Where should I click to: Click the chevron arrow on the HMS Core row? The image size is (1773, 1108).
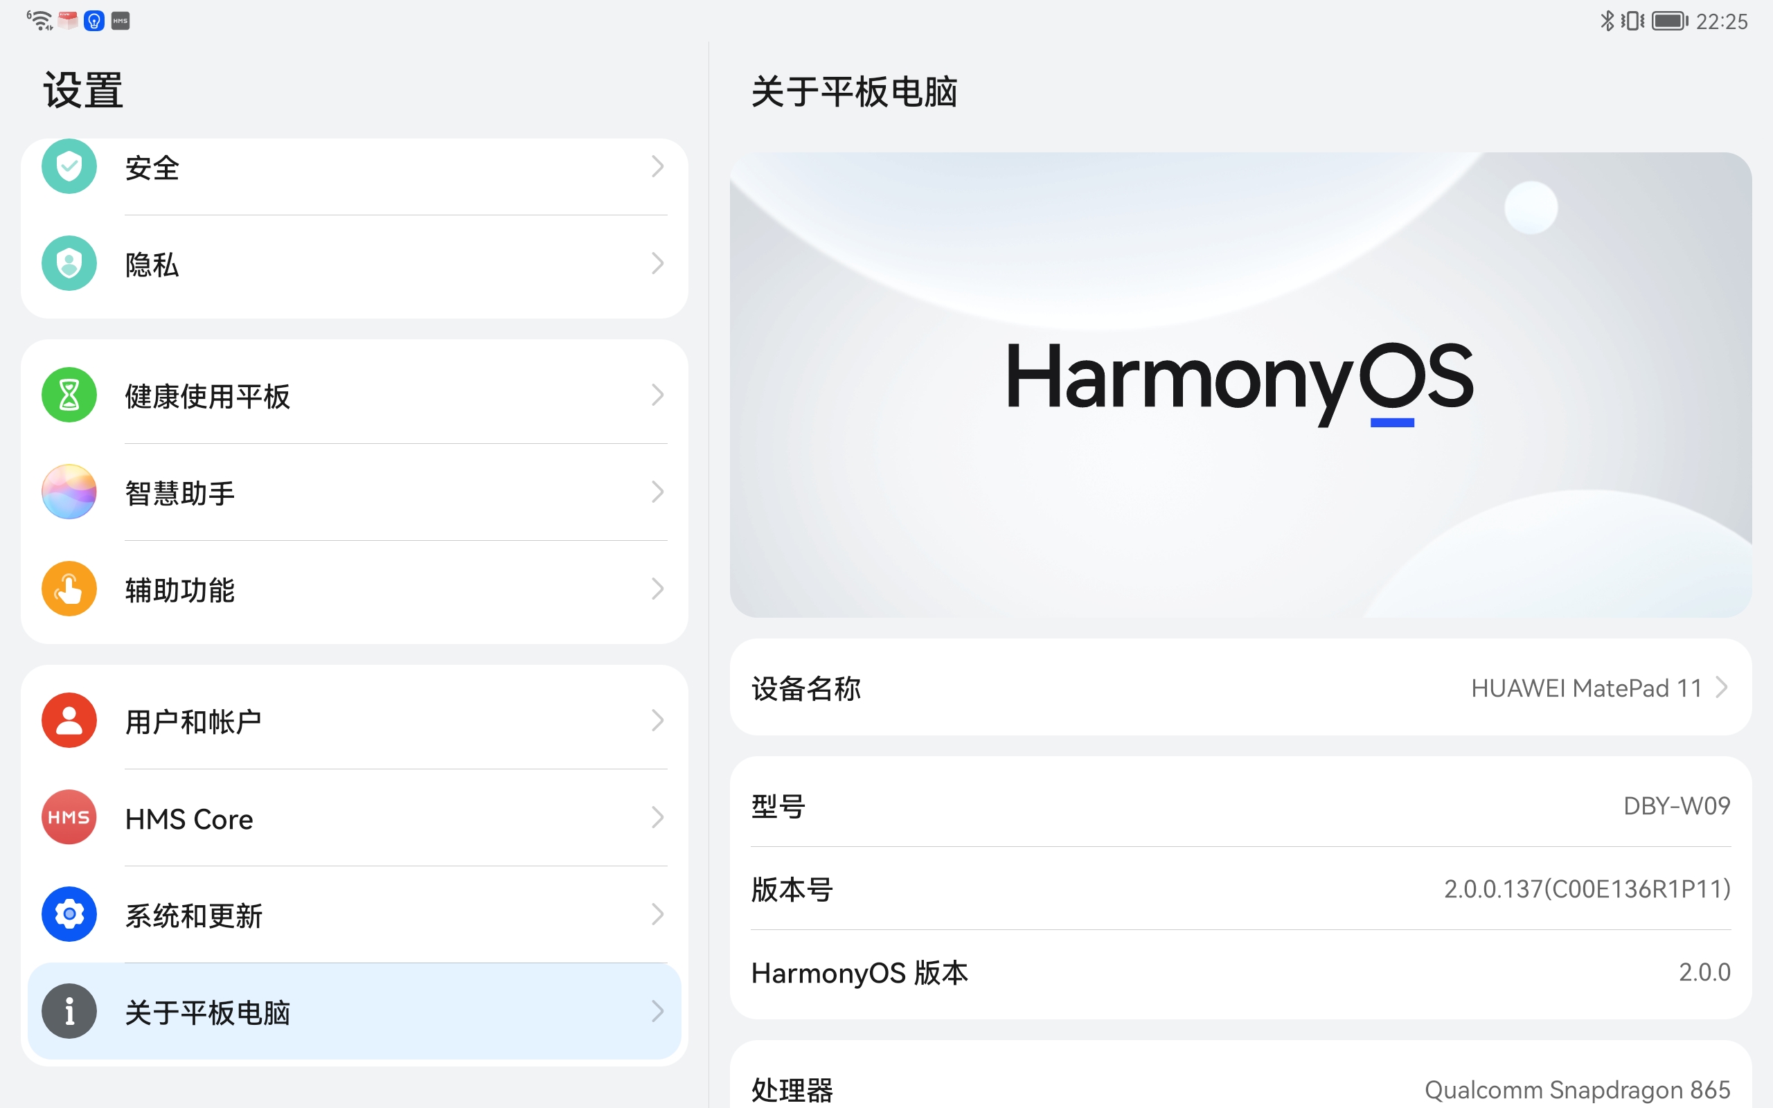[x=657, y=817]
